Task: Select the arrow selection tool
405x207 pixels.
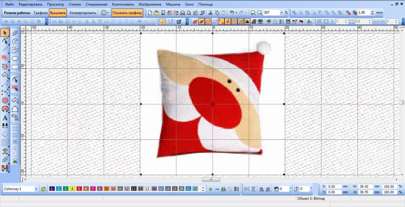Action: pyautogui.click(x=5, y=32)
